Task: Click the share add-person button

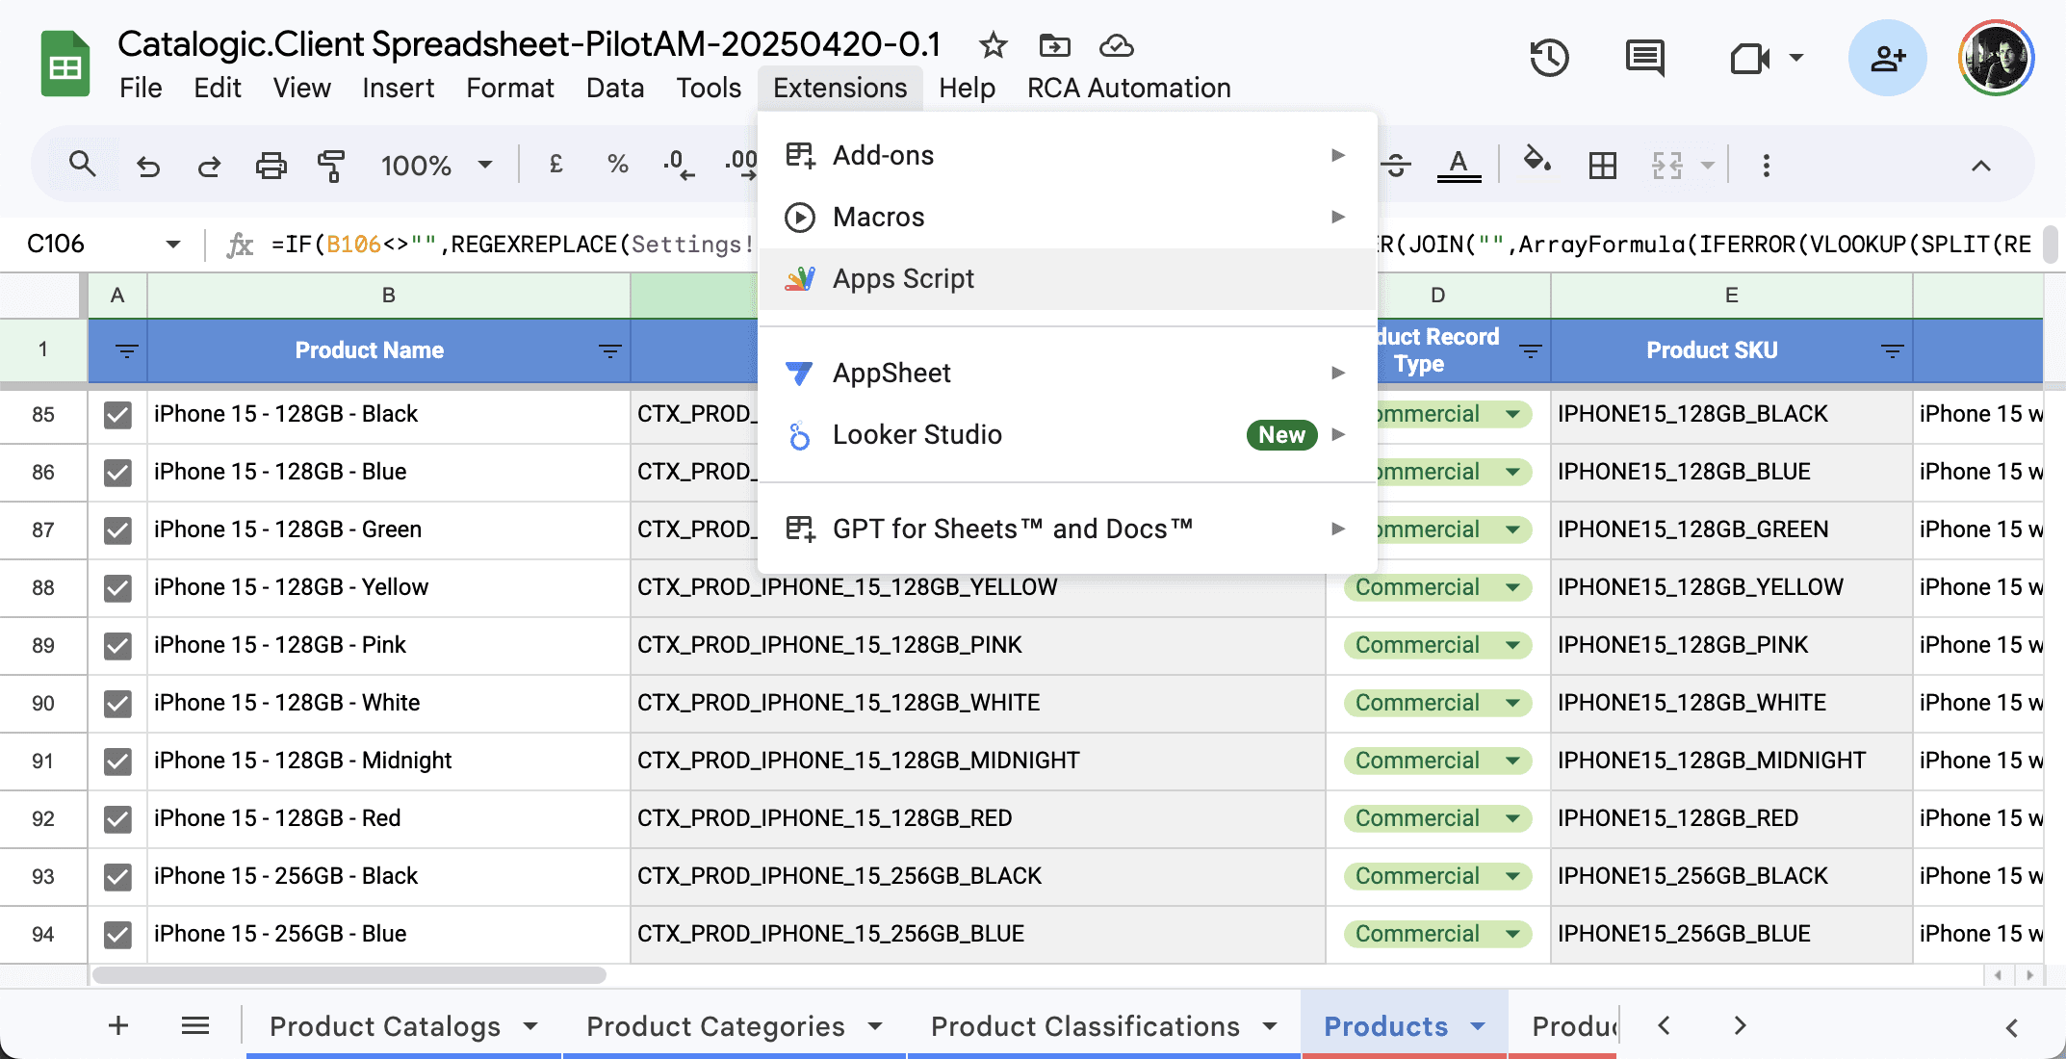Action: 1887,59
